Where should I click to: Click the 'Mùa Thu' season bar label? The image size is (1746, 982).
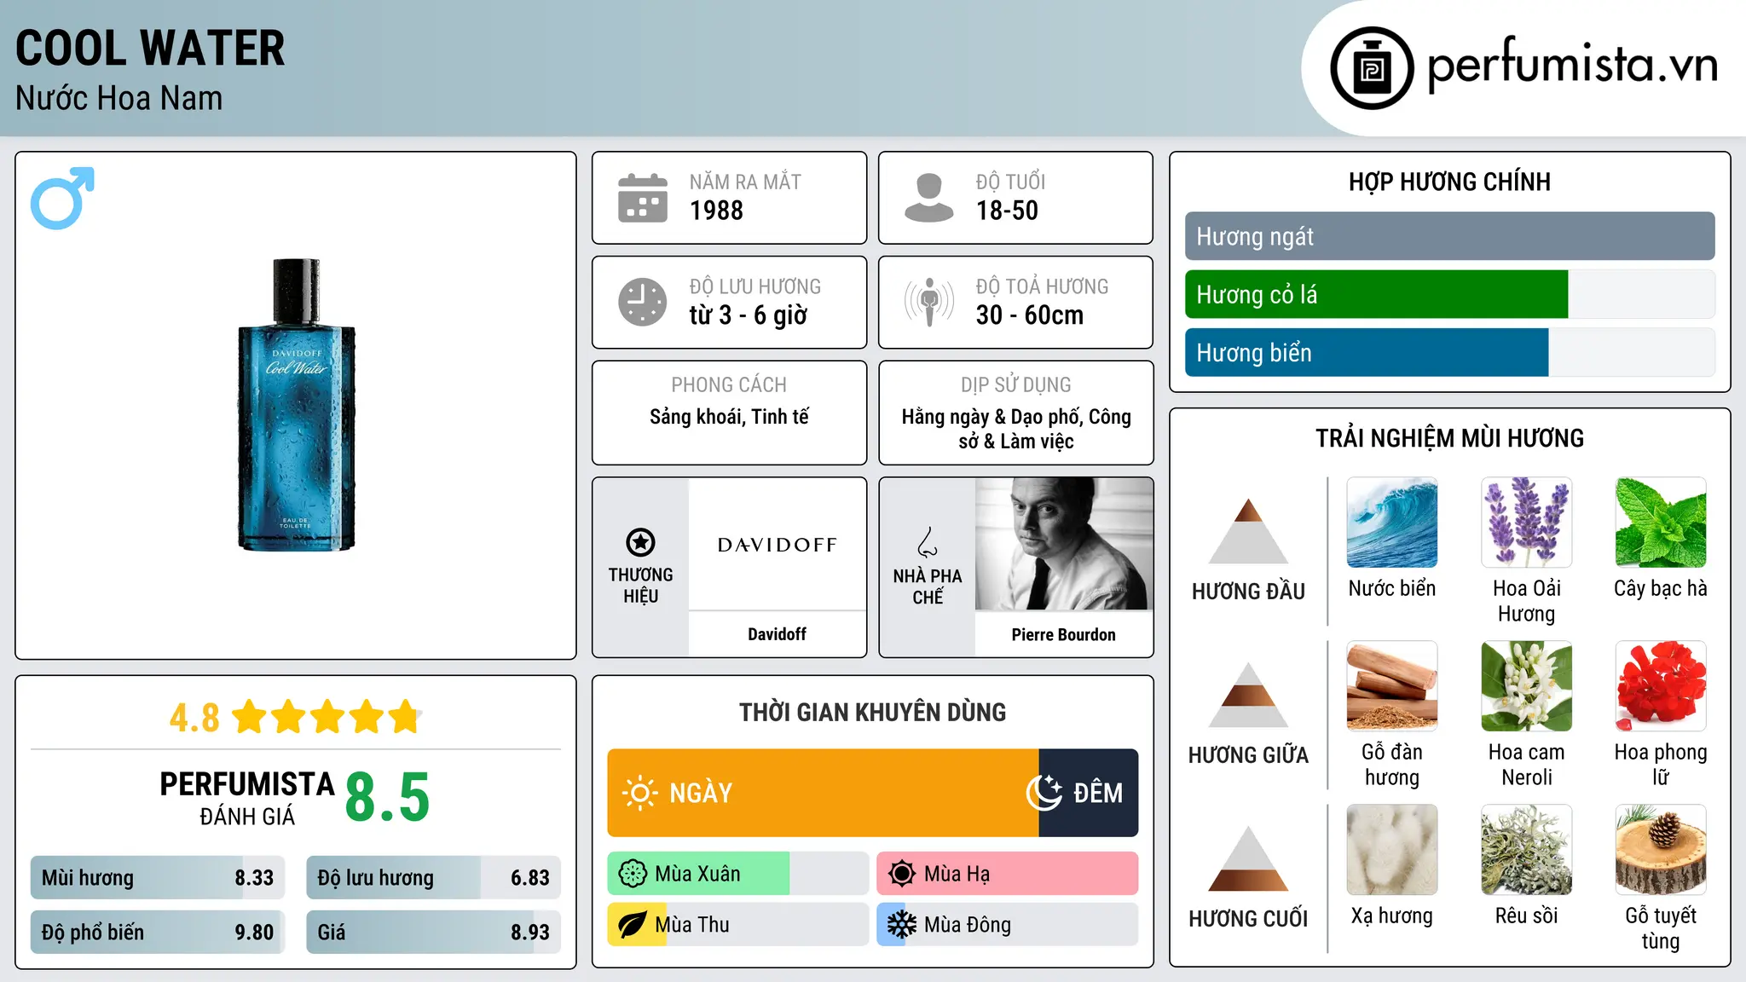click(x=692, y=925)
